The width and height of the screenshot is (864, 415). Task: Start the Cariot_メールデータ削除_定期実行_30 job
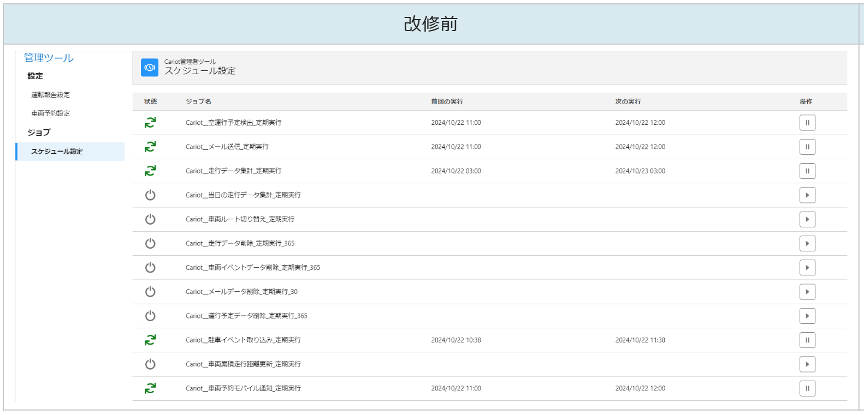click(x=807, y=292)
